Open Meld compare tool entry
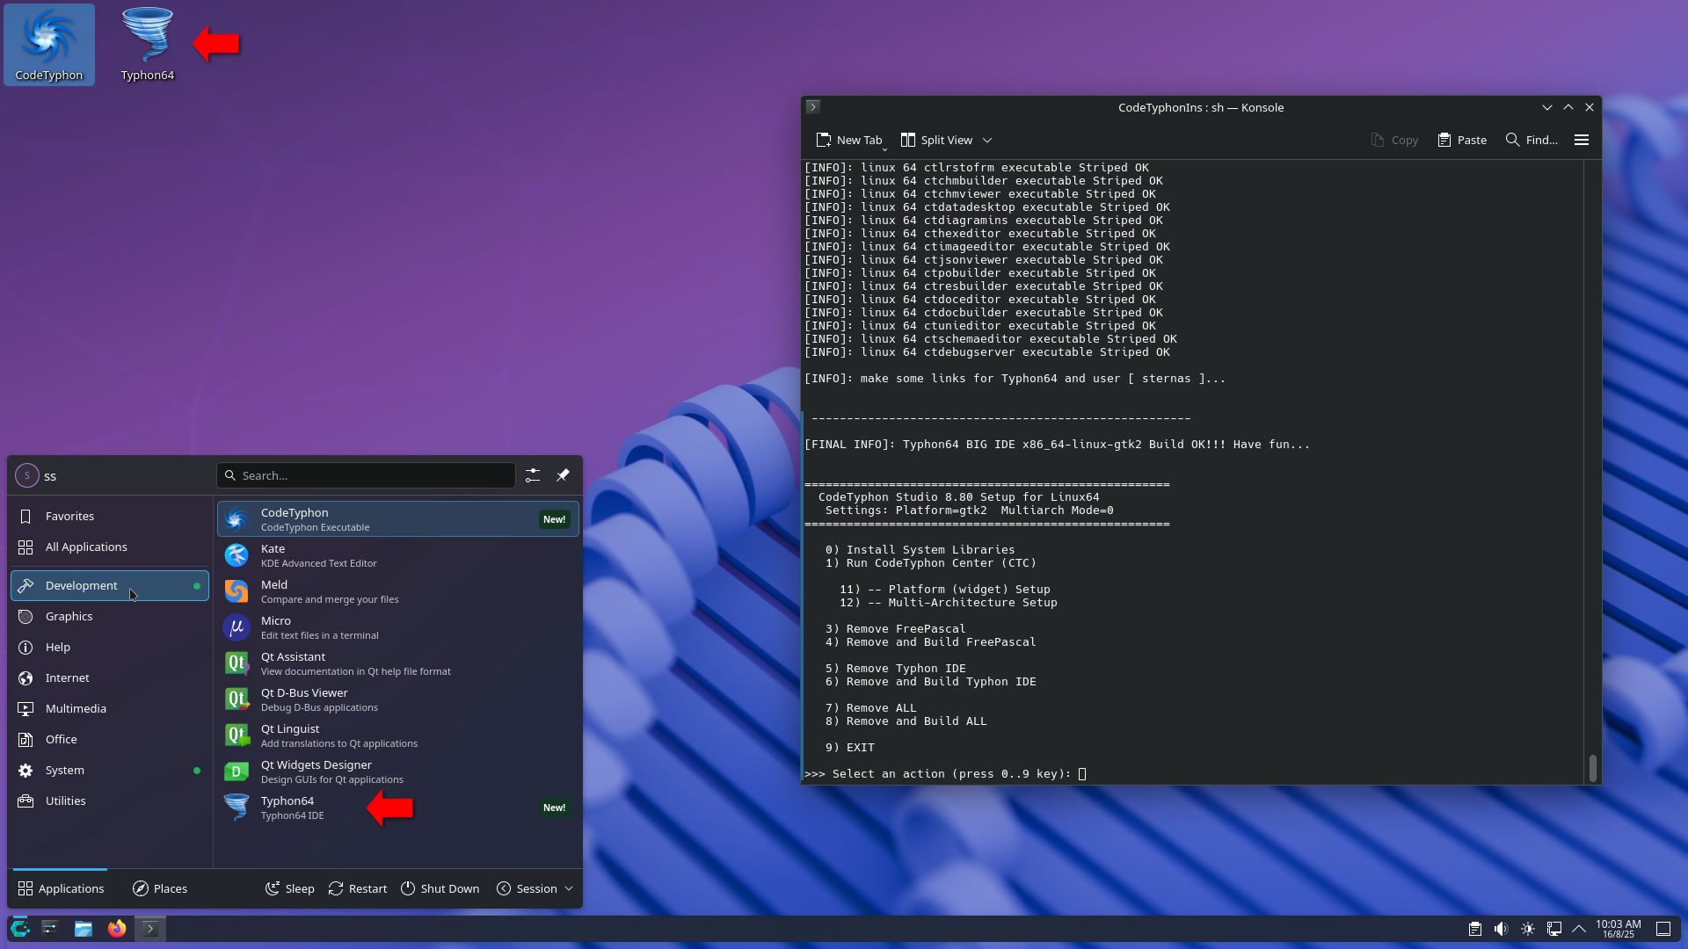Screen dimensions: 1688x949 [397, 591]
